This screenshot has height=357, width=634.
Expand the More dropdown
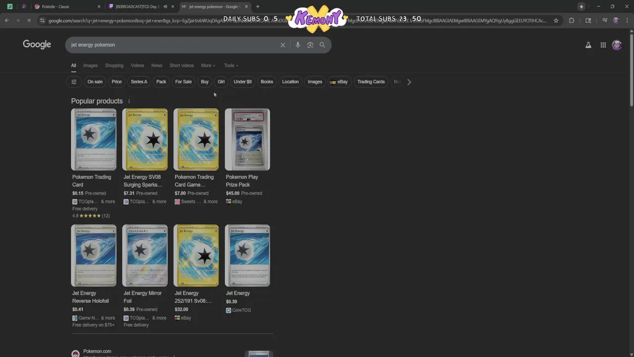click(x=208, y=65)
